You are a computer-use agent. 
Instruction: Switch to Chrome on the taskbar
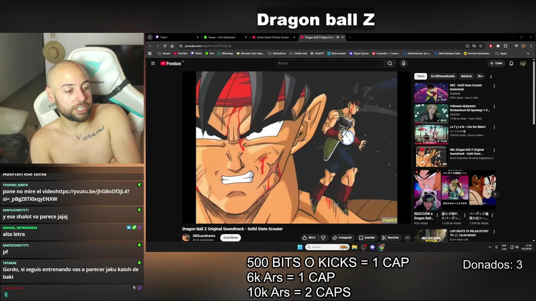click(381, 247)
